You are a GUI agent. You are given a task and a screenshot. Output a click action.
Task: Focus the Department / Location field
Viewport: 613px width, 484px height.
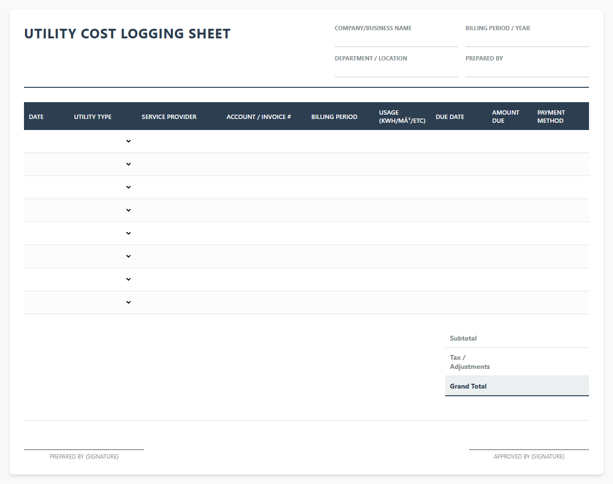coord(396,71)
